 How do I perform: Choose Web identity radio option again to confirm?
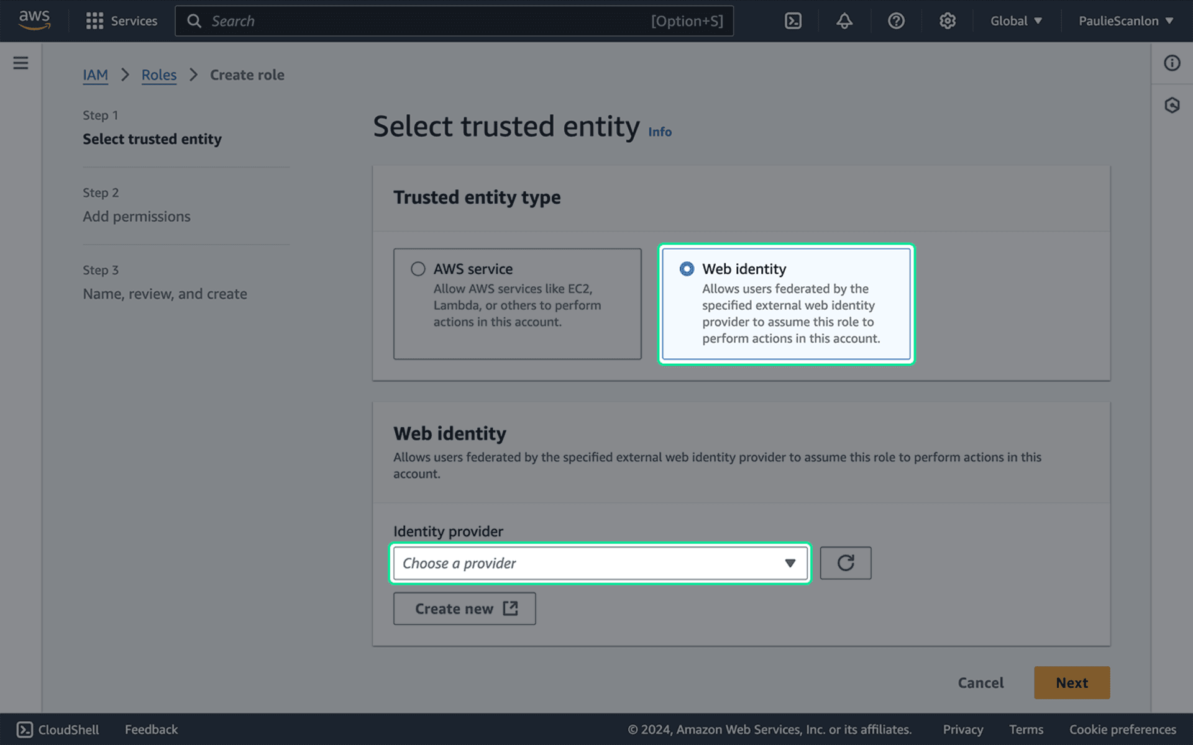(686, 268)
